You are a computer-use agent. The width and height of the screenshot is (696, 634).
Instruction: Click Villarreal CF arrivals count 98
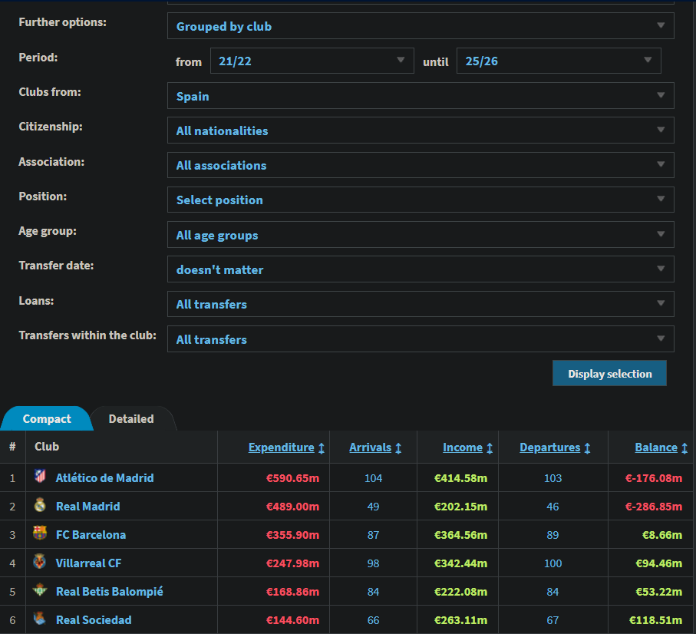tap(373, 563)
